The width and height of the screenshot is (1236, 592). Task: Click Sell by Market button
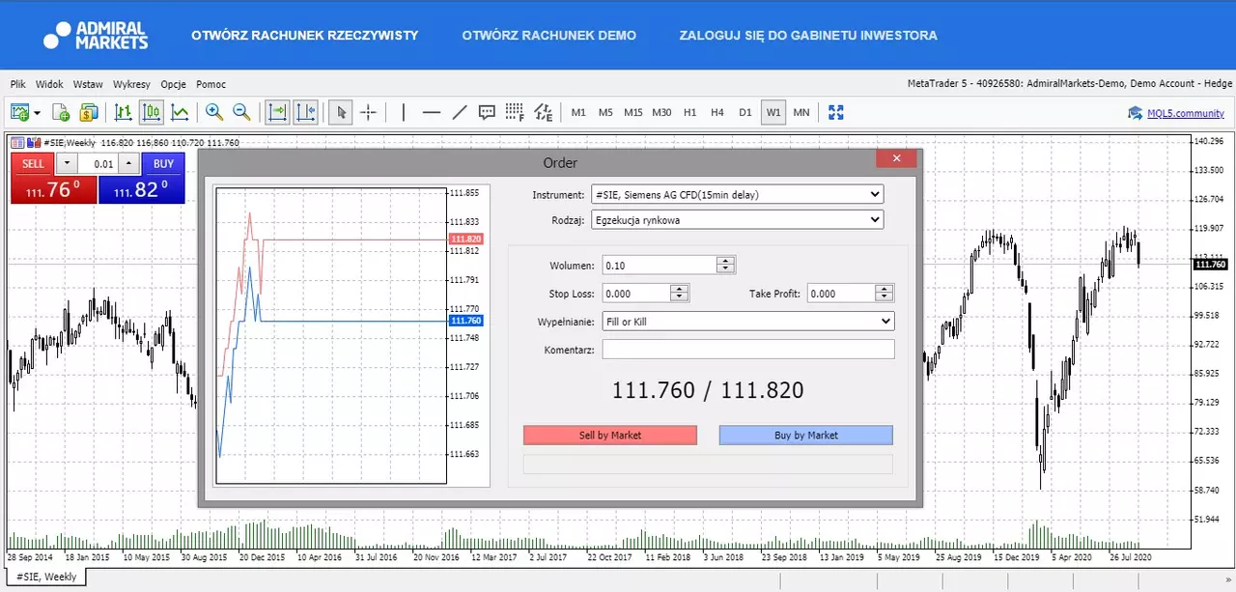click(610, 436)
